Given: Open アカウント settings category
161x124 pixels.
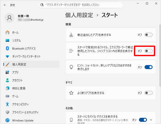Looking at the screenshot, I should coord(31,80).
